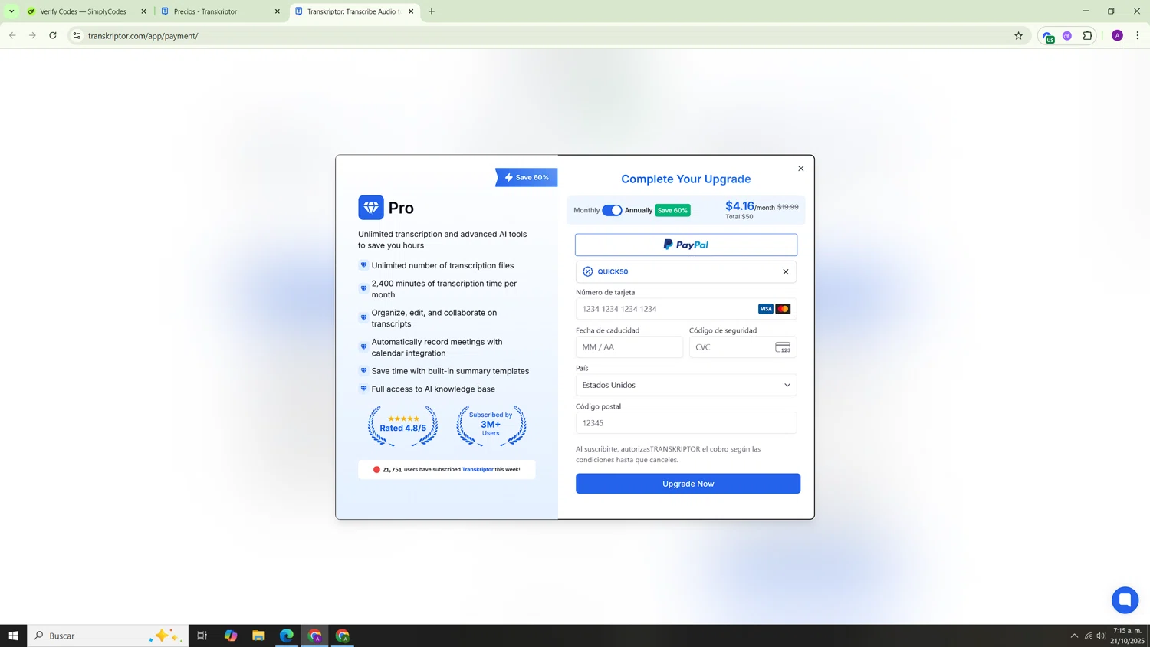Click the green Save 60% tag

tap(672, 210)
